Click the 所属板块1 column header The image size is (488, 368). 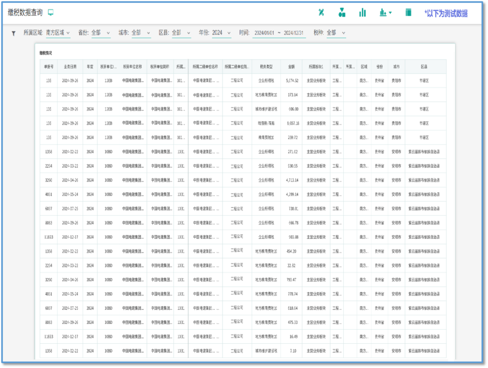(316, 66)
